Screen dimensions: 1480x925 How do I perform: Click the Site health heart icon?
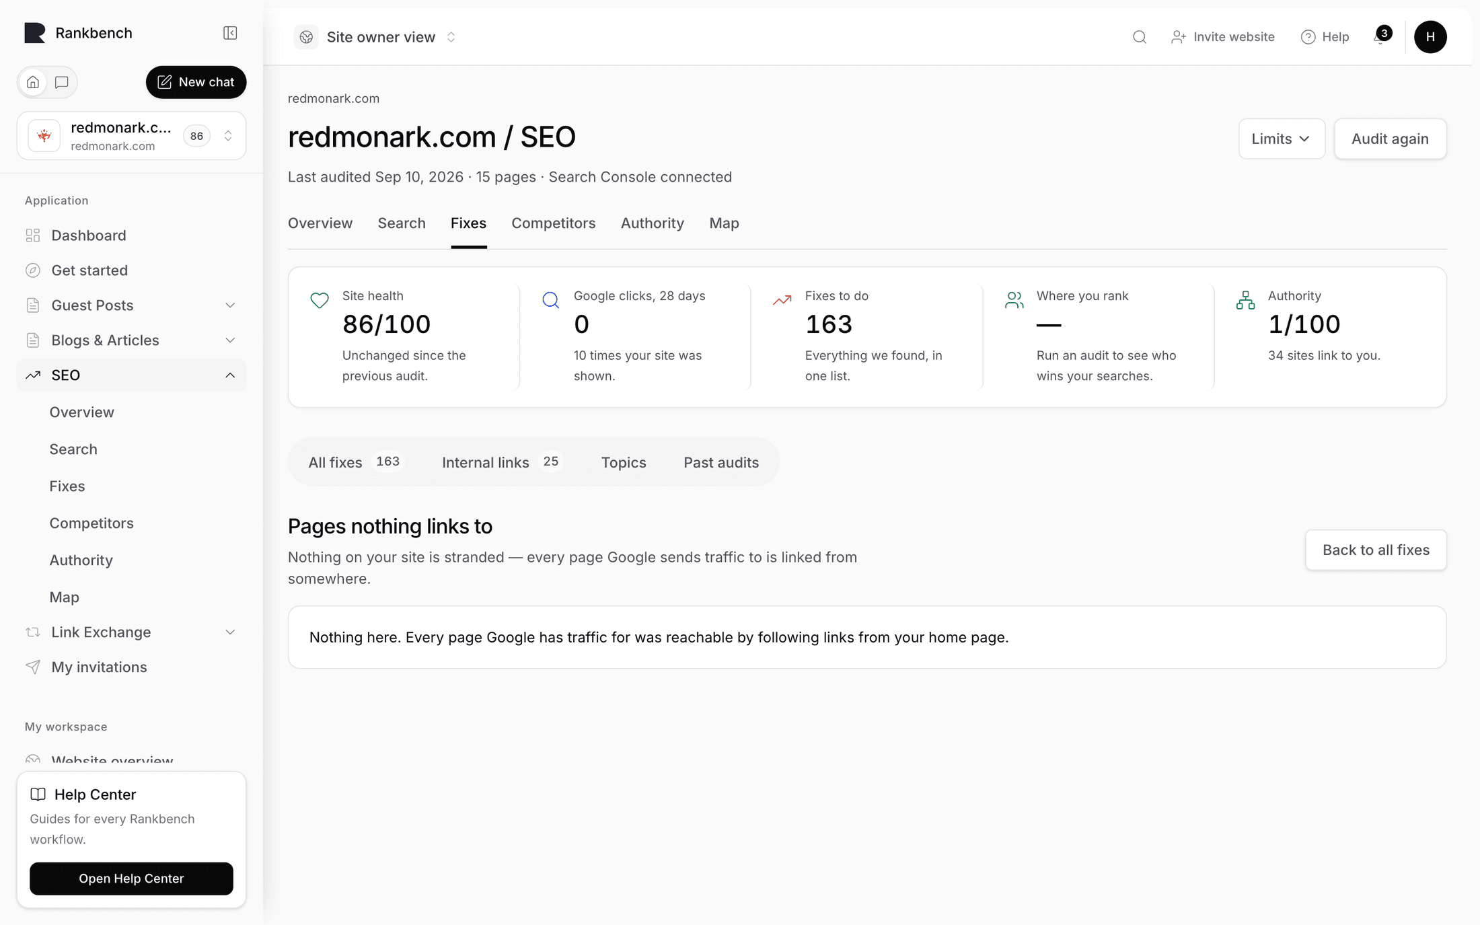click(320, 300)
